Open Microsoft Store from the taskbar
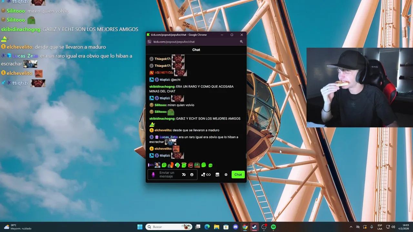The width and height of the screenshot is (413, 232). (x=226, y=227)
